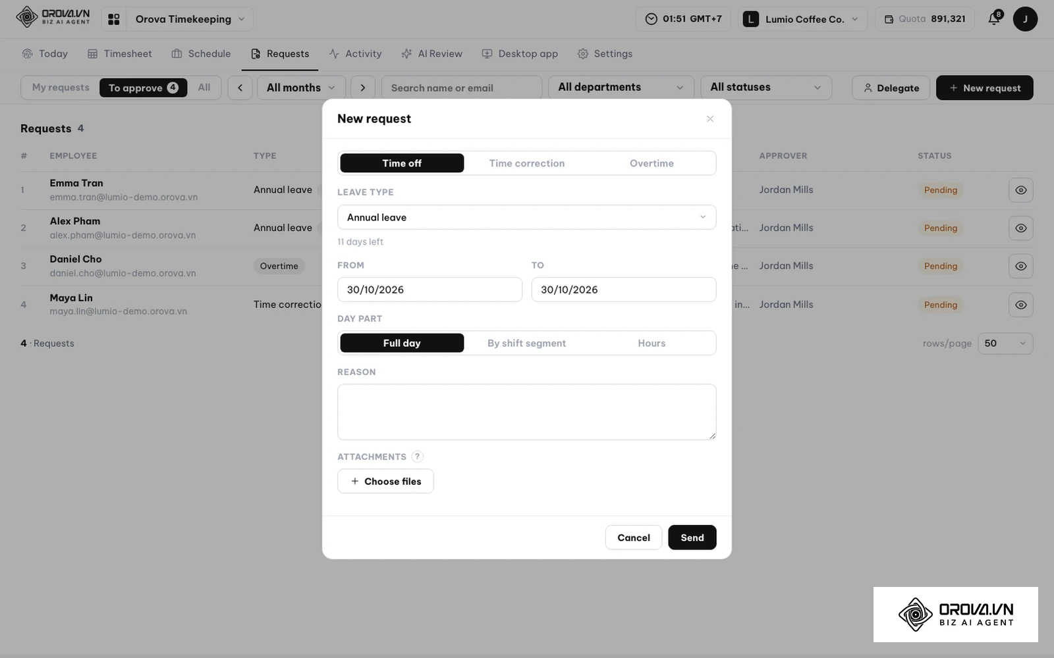
Task: Switch day part to Hours
Action: click(652, 343)
